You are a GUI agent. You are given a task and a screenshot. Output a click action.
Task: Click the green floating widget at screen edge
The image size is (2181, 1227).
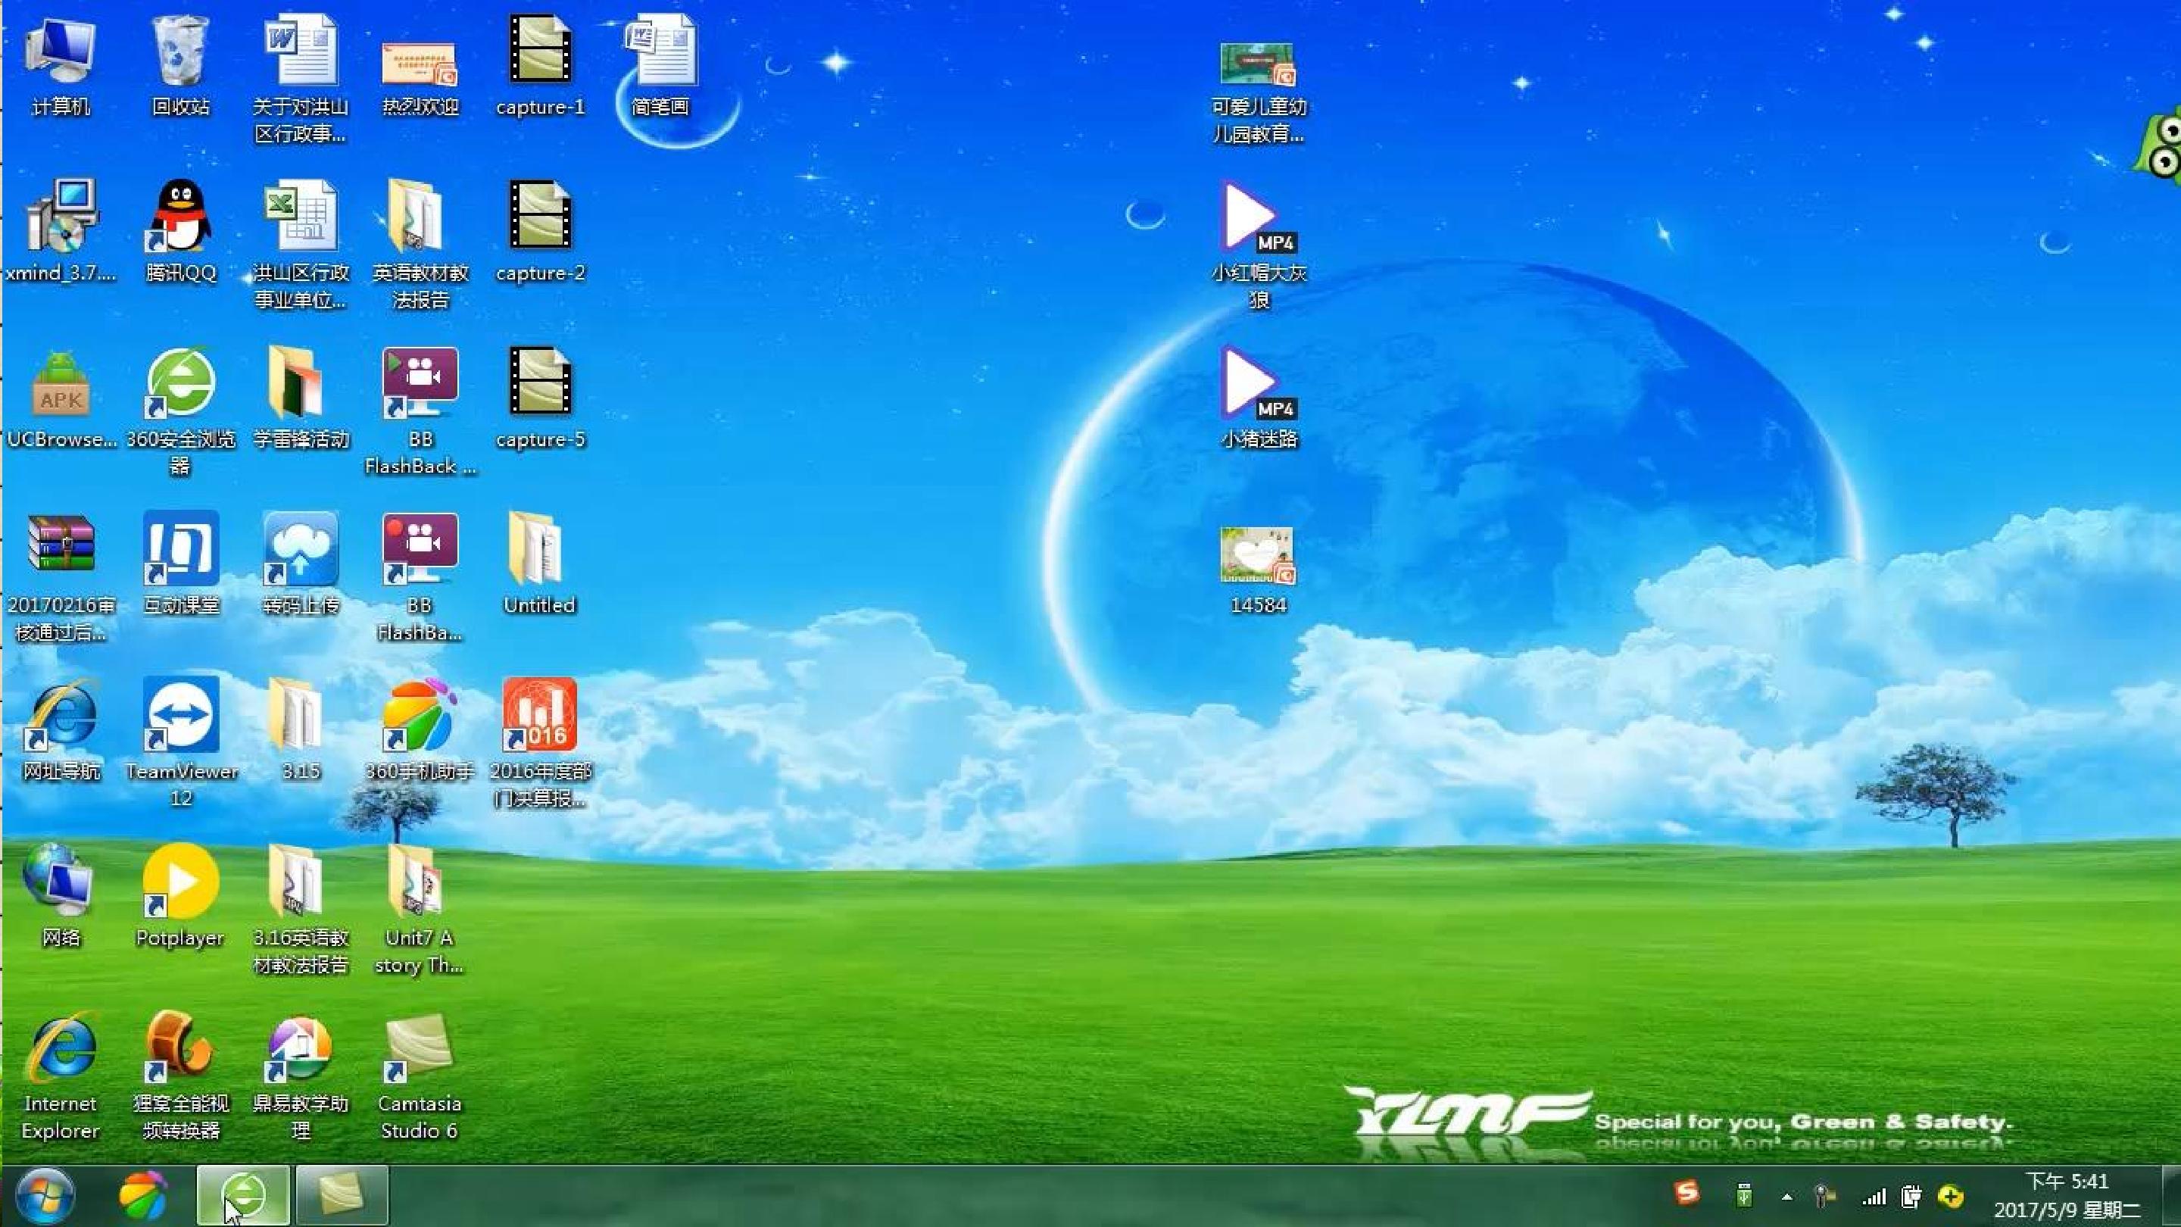[x=2158, y=145]
